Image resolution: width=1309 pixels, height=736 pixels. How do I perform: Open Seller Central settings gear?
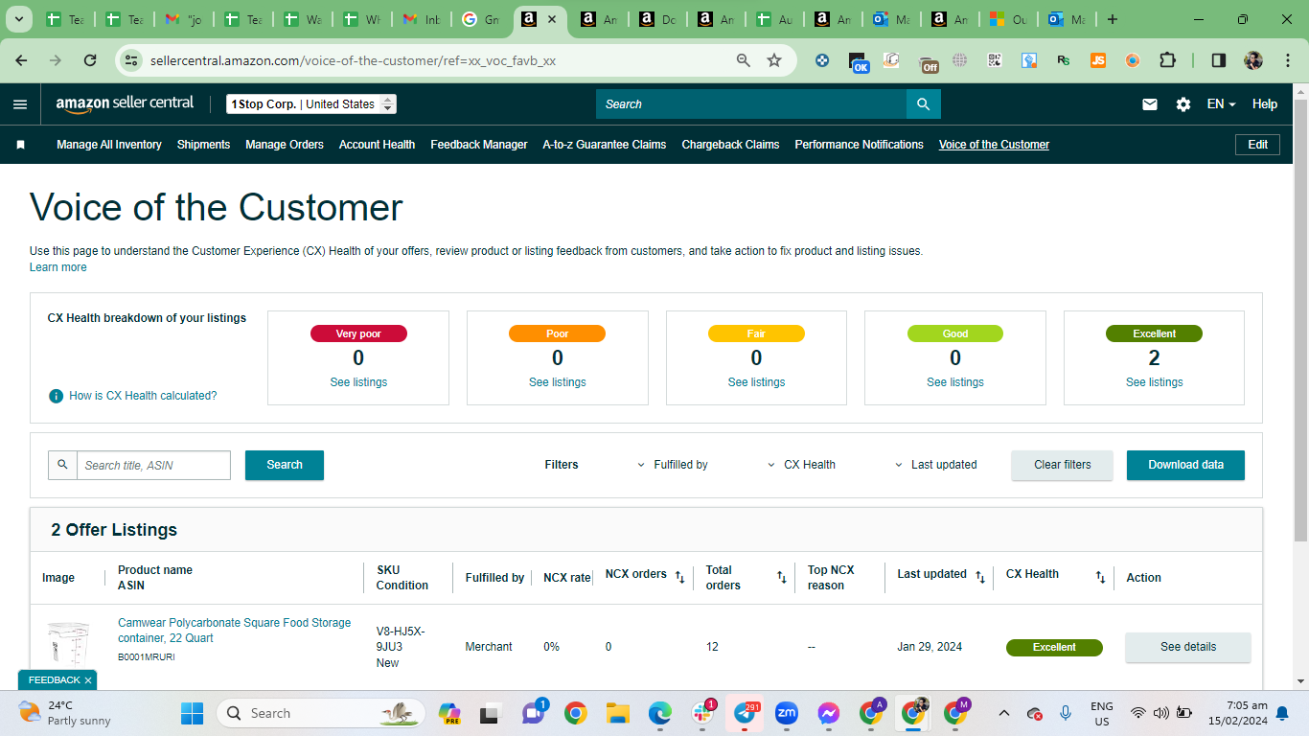[1183, 104]
